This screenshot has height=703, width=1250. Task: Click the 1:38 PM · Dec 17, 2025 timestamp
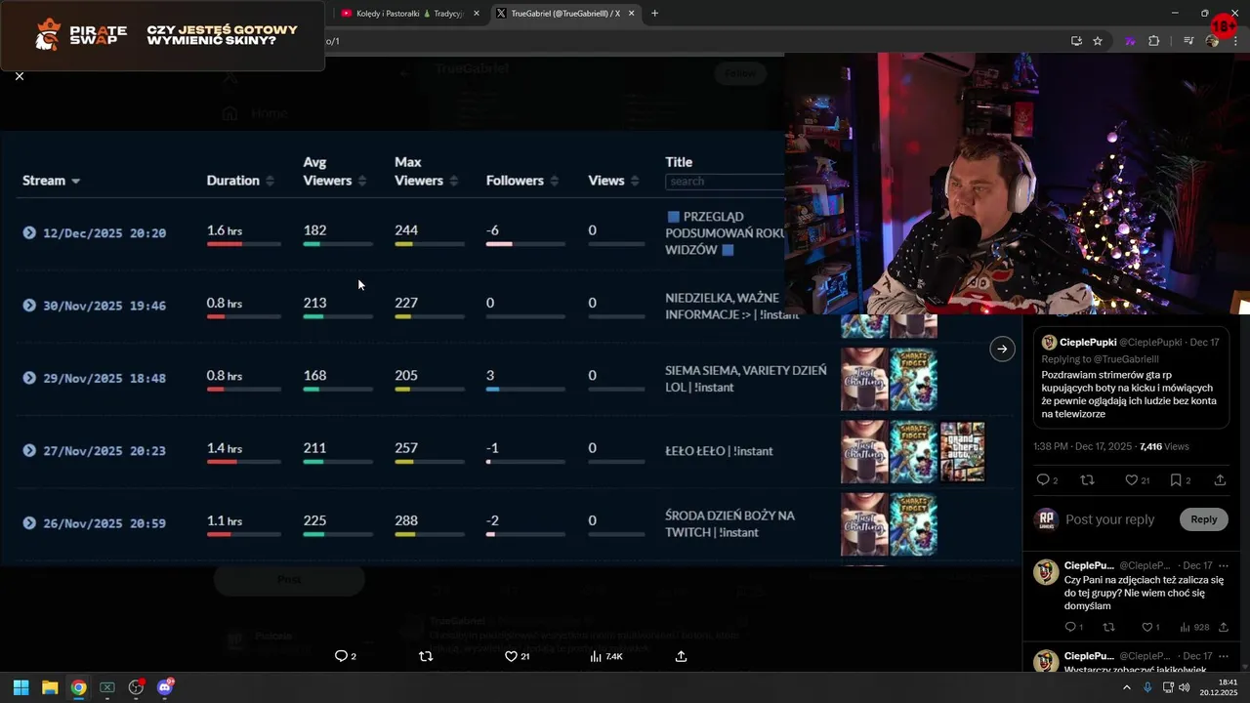point(1083,446)
